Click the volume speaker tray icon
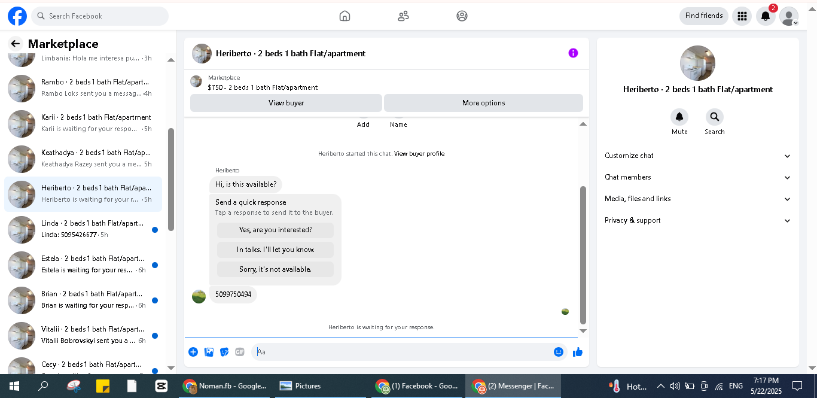 click(675, 386)
